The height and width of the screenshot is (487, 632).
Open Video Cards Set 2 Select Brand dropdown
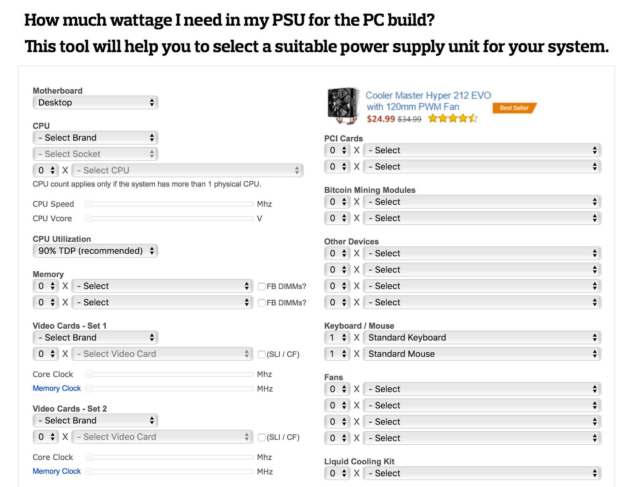coord(95,420)
